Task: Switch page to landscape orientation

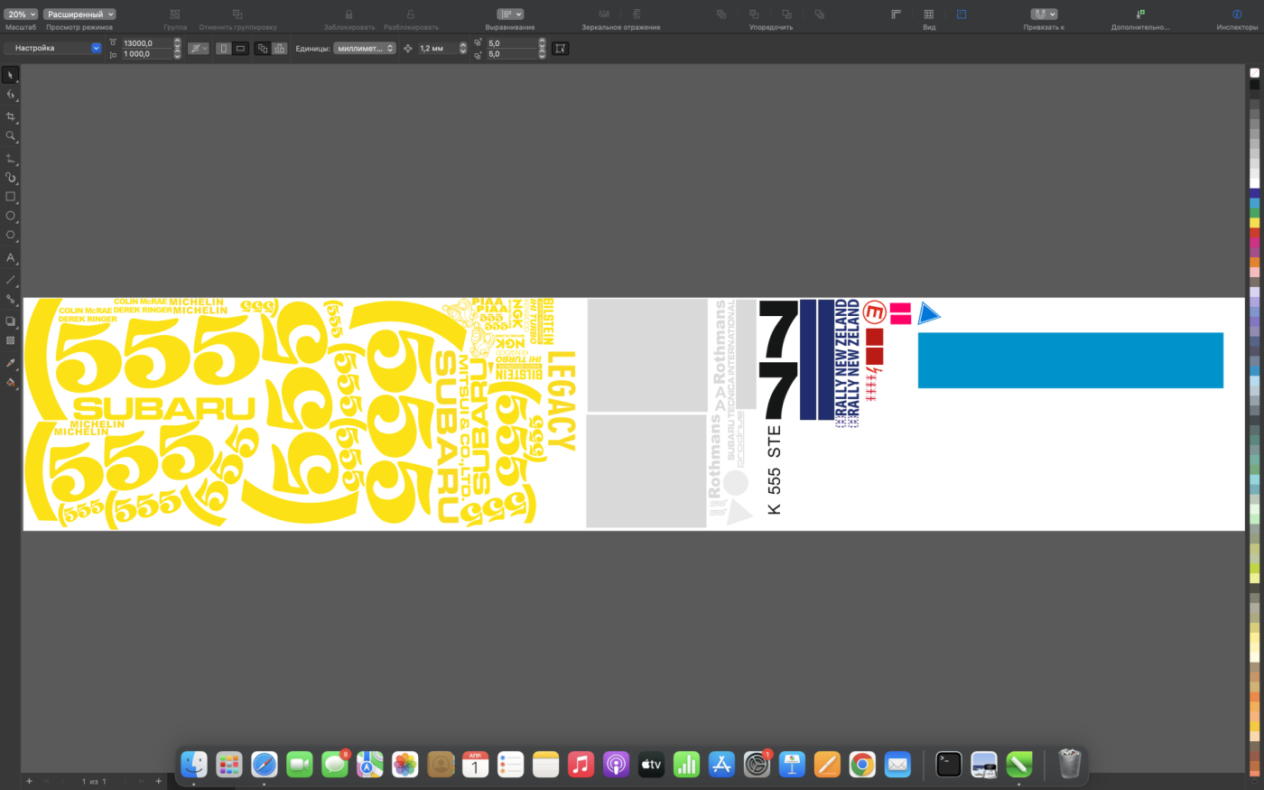Action: click(240, 49)
